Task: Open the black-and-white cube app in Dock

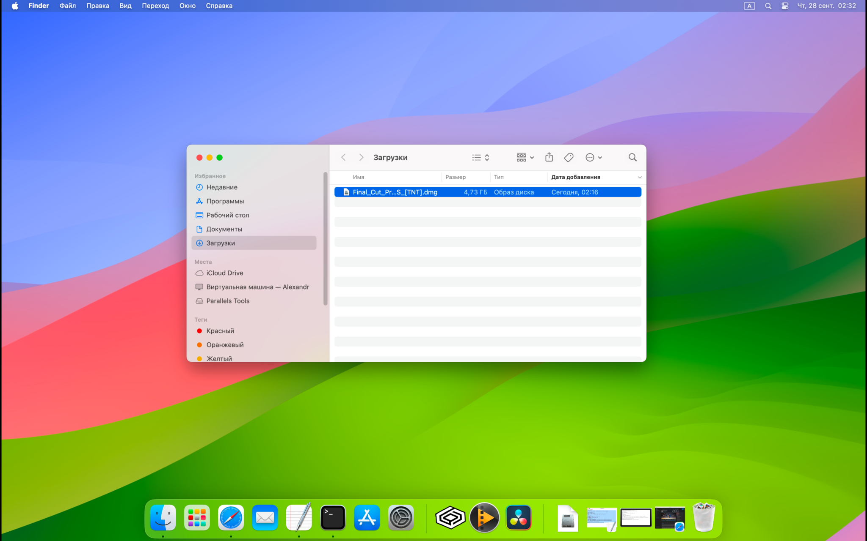Action: tap(450, 517)
